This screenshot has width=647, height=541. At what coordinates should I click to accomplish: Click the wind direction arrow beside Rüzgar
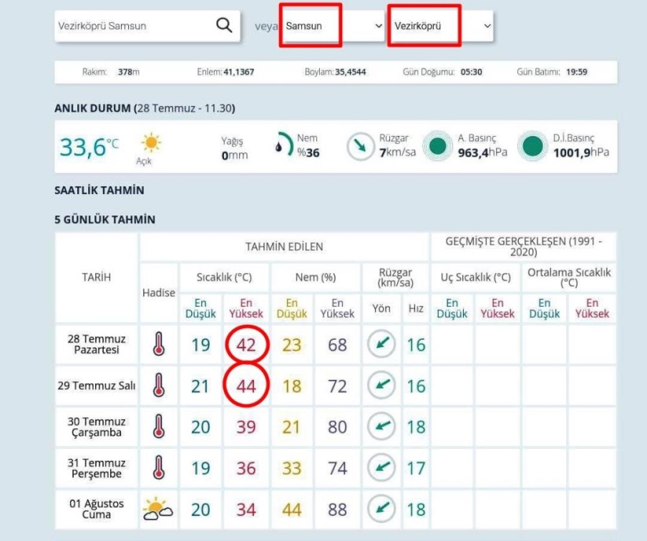tap(360, 146)
